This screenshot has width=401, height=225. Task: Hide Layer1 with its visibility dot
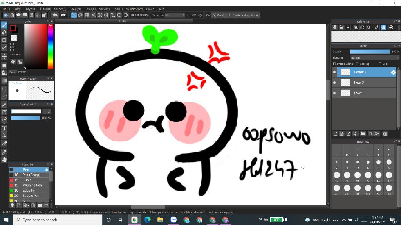(334, 93)
